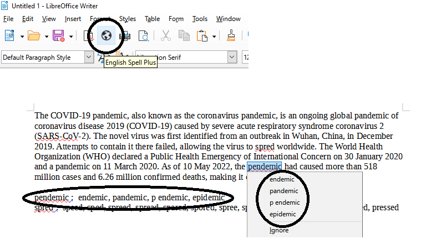Open the Paste options dropdown arrow

(214, 37)
